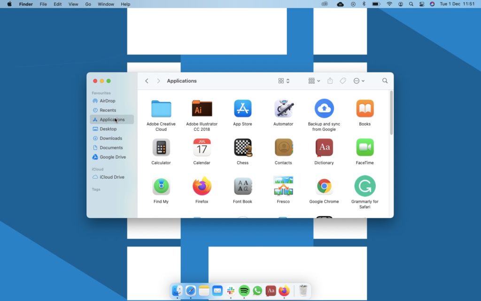
Task: Open Downloads folder from sidebar
Action: 112,138
